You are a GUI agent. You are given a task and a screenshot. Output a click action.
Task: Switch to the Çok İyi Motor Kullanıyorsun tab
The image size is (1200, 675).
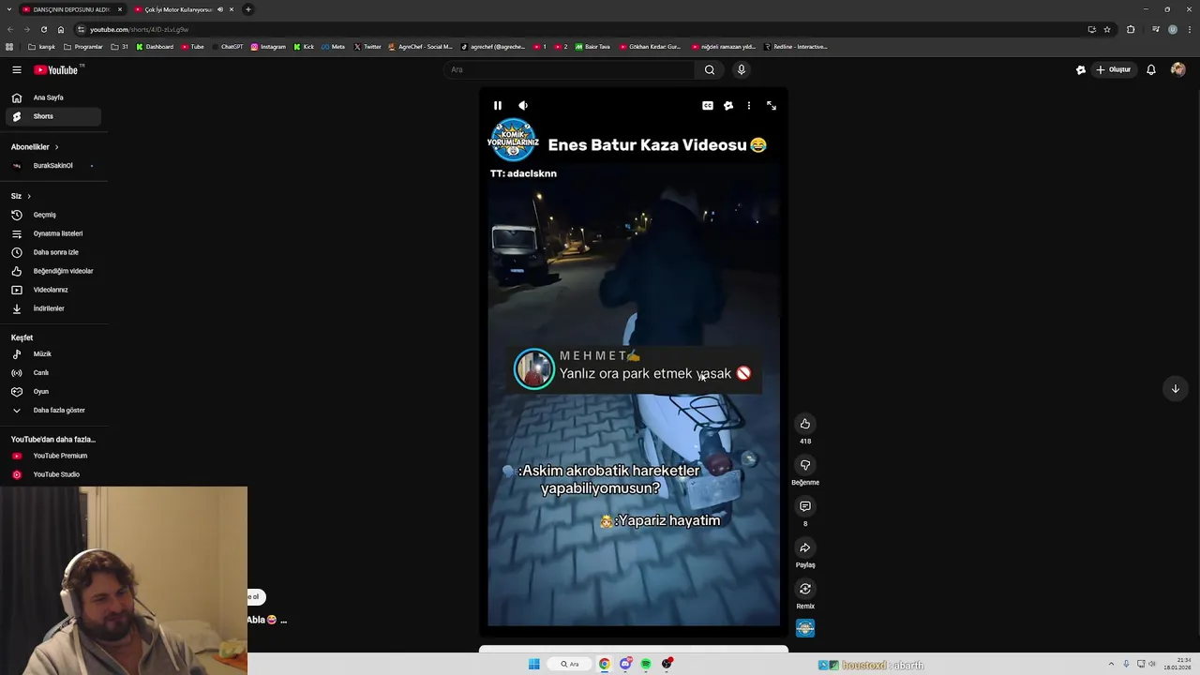178,9
